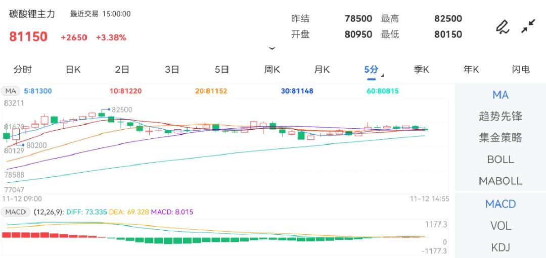Click the 82500 high marker on chart
This screenshot has height=258, width=546.
(x=122, y=110)
